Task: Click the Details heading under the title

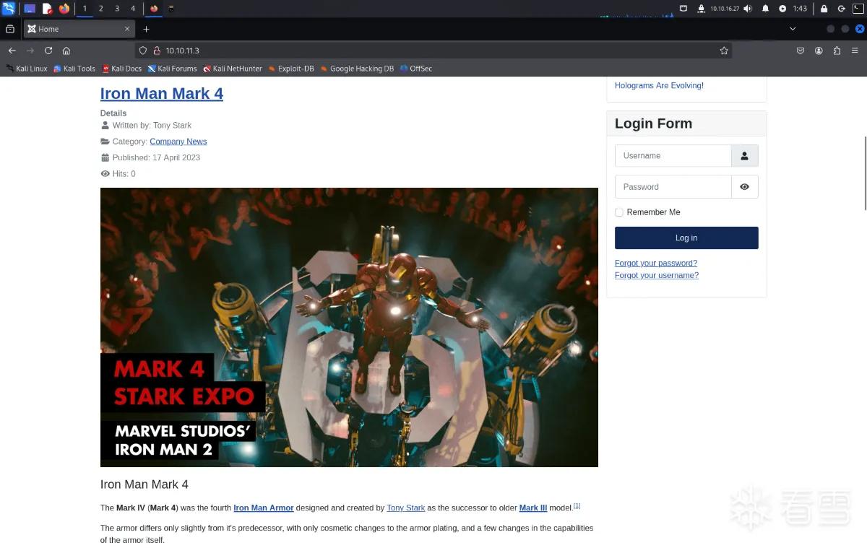Action: pyautogui.click(x=113, y=113)
